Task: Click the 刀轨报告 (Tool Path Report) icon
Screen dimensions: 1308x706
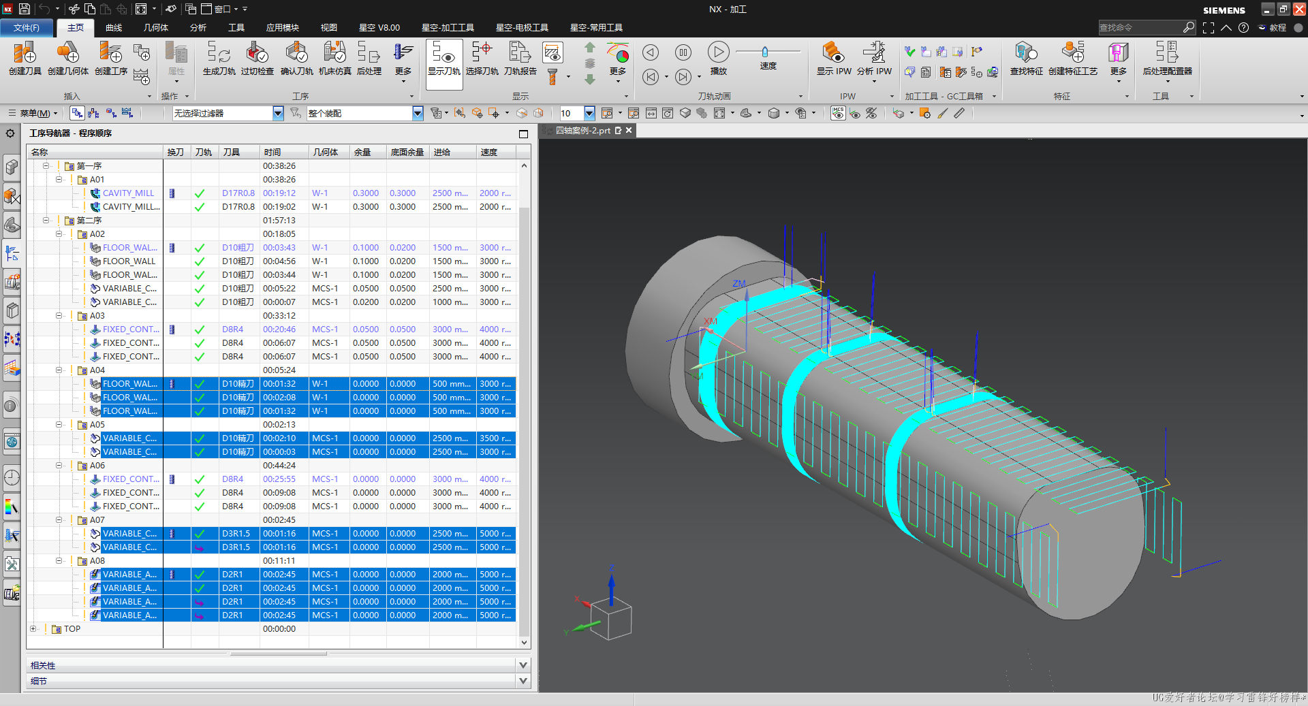Action: [x=520, y=58]
